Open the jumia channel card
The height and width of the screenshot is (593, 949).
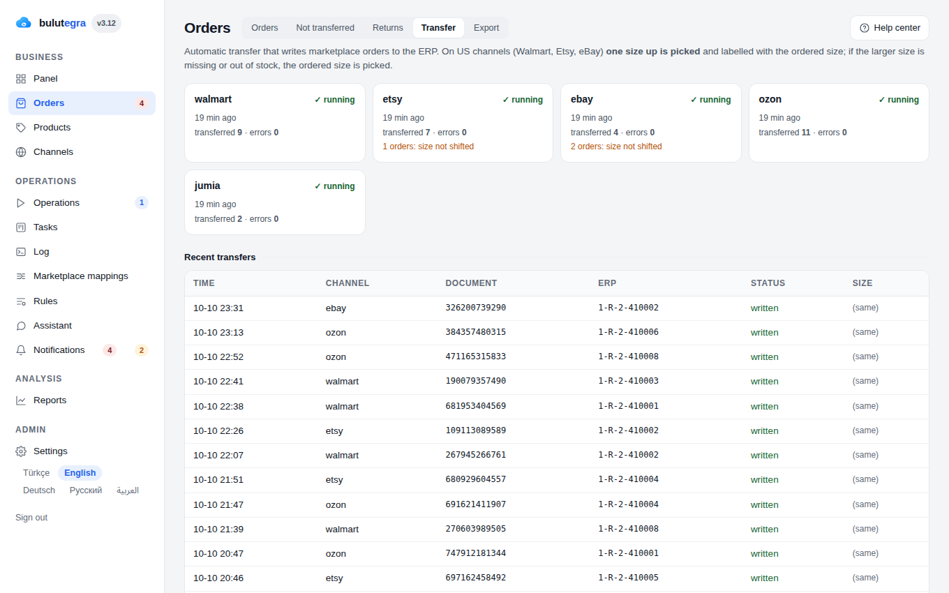tap(275, 202)
